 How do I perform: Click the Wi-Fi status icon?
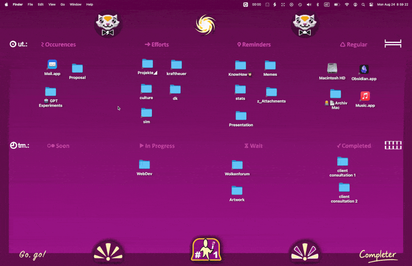[347, 4]
